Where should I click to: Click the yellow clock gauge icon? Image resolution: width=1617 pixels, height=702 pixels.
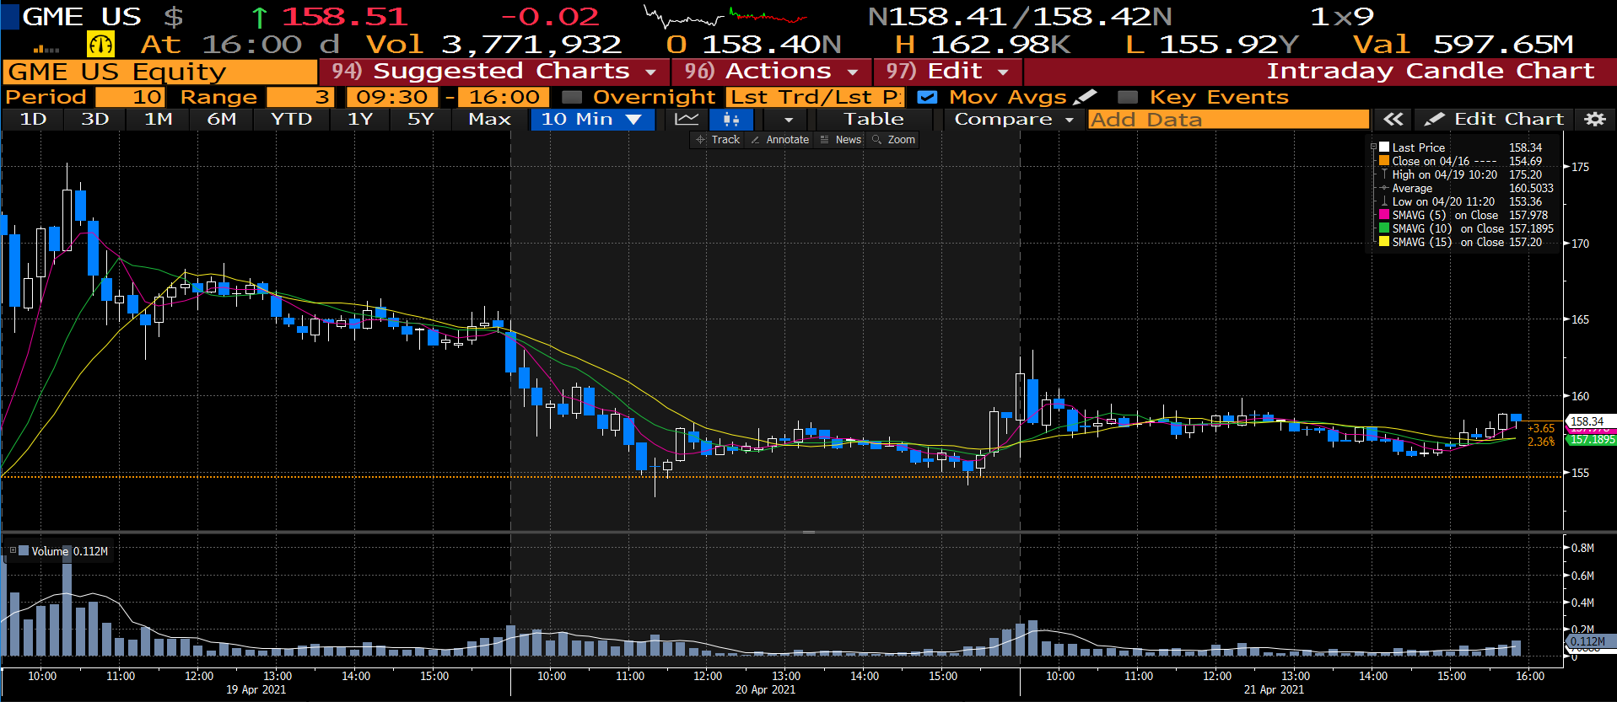click(x=101, y=44)
